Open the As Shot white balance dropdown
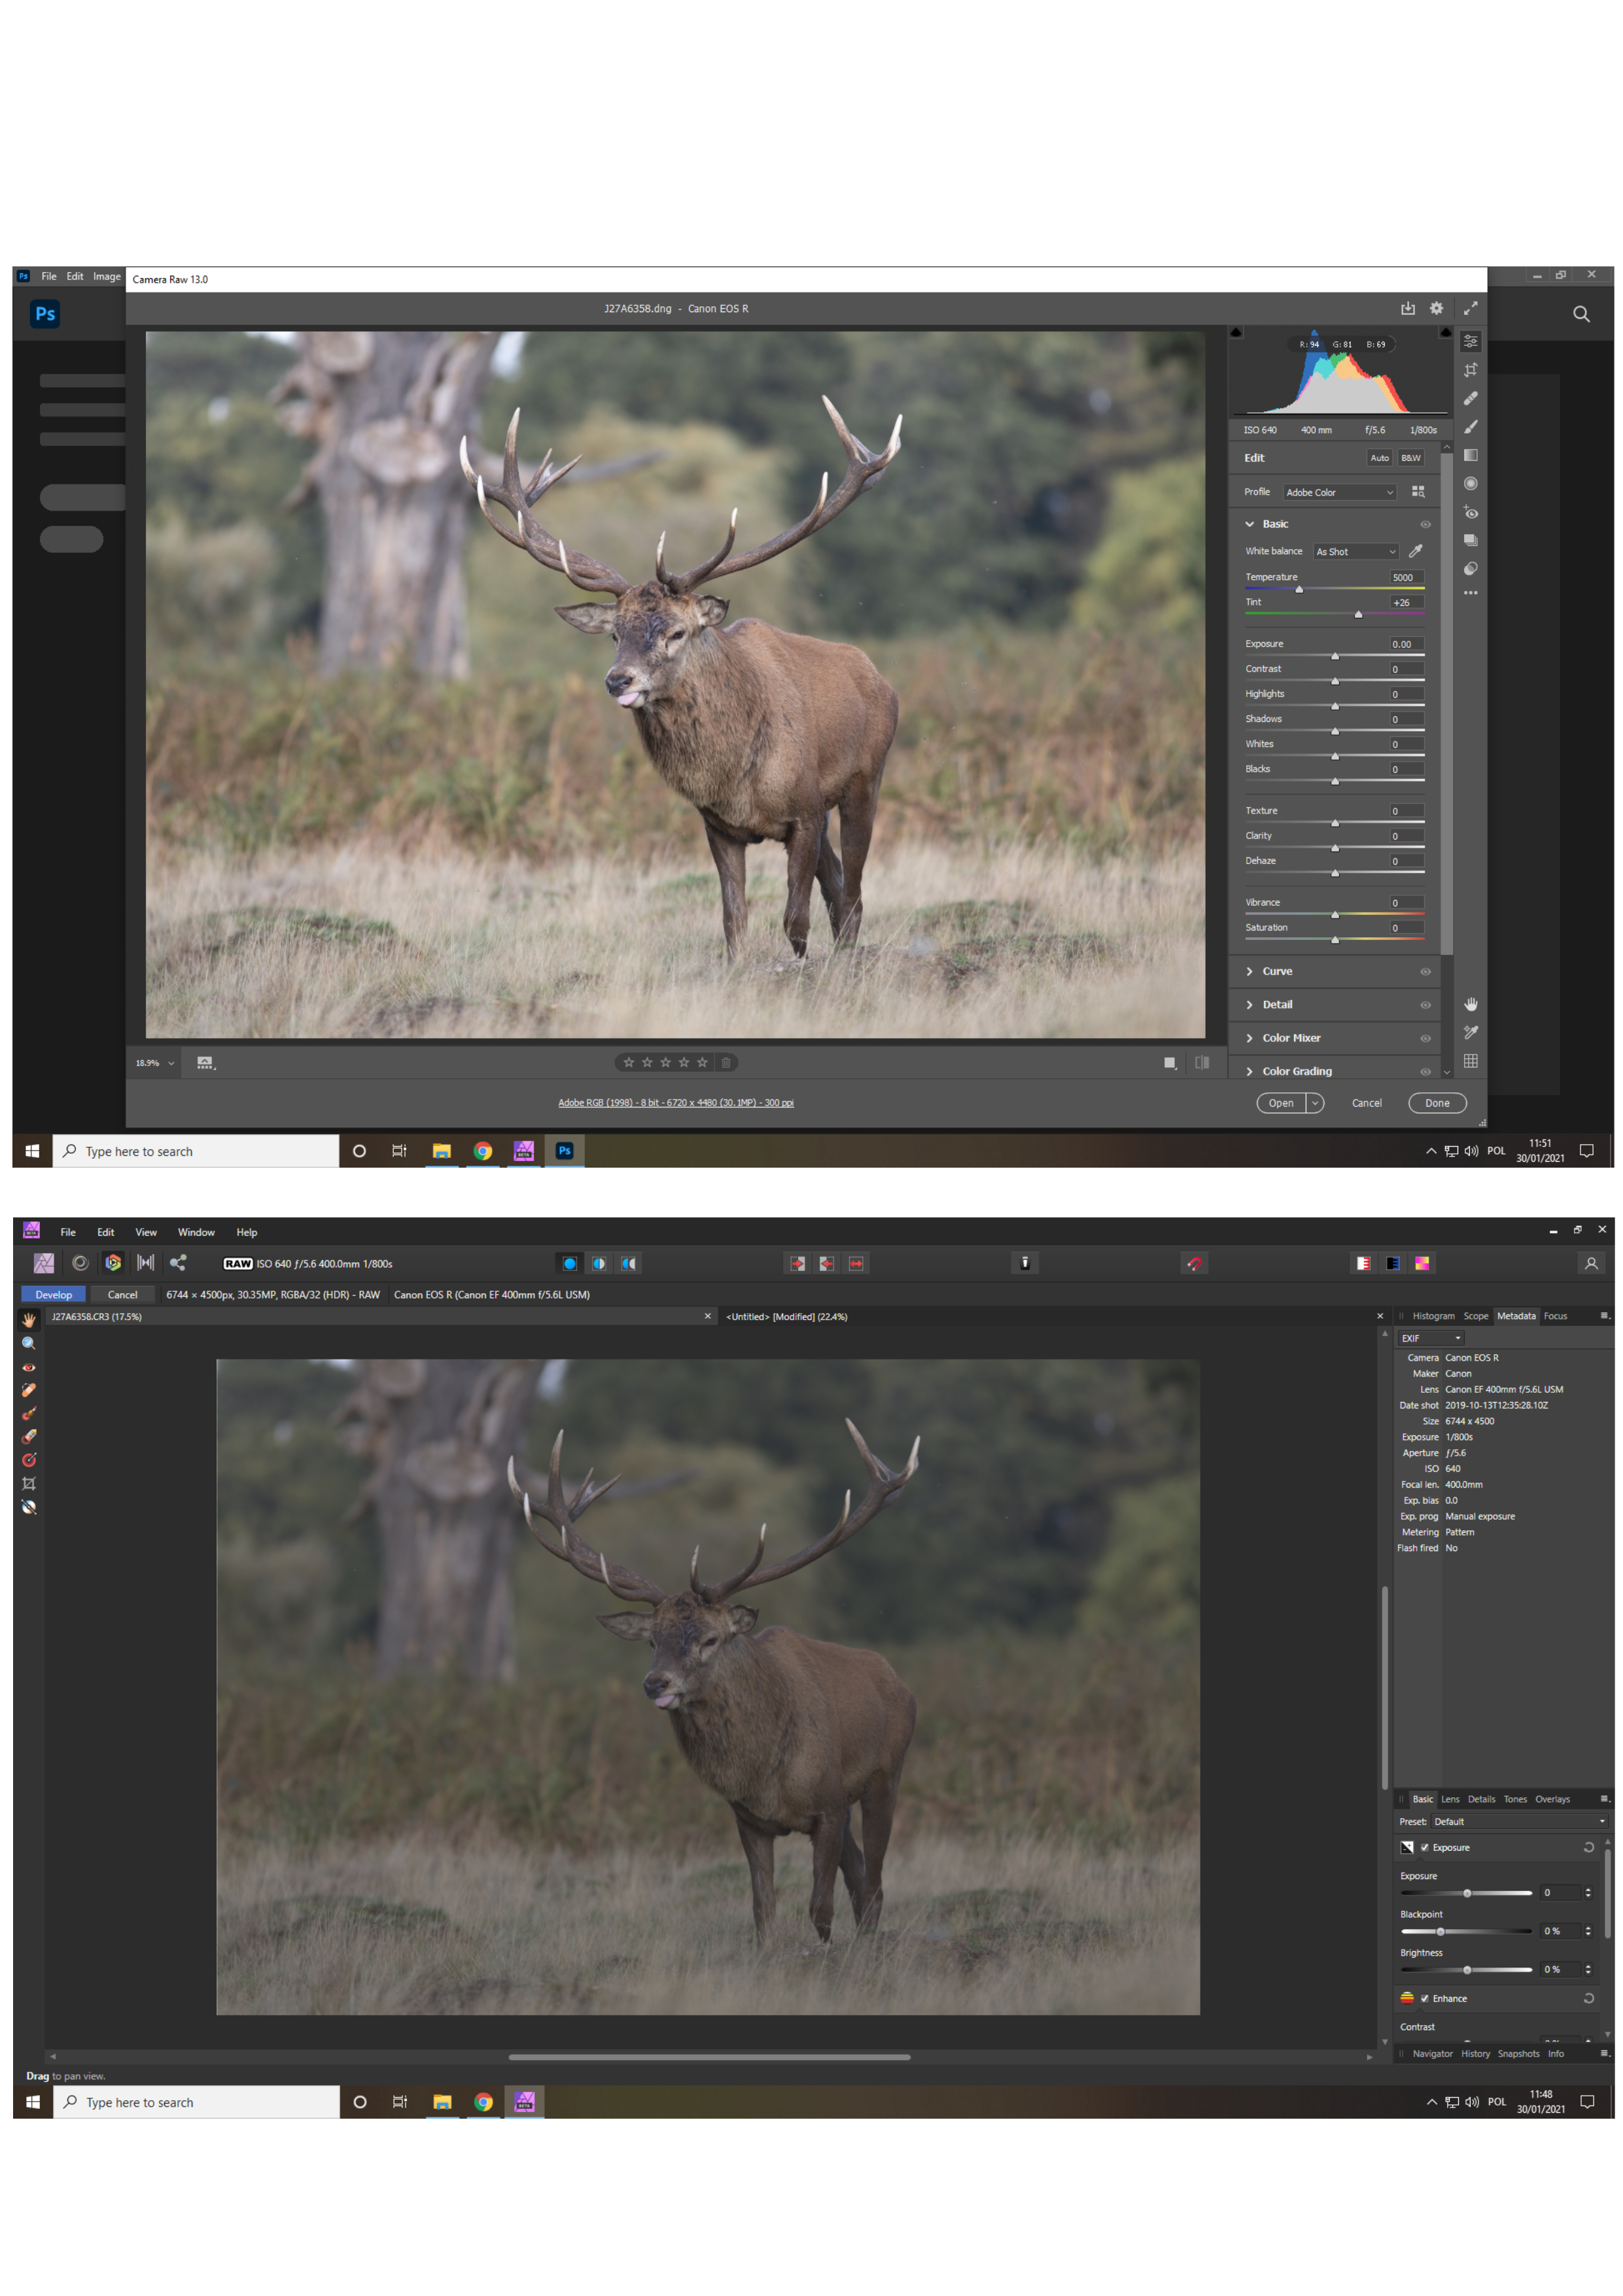The width and height of the screenshot is (1623, 2296). pyautogui.click(x=1355, y=551)
